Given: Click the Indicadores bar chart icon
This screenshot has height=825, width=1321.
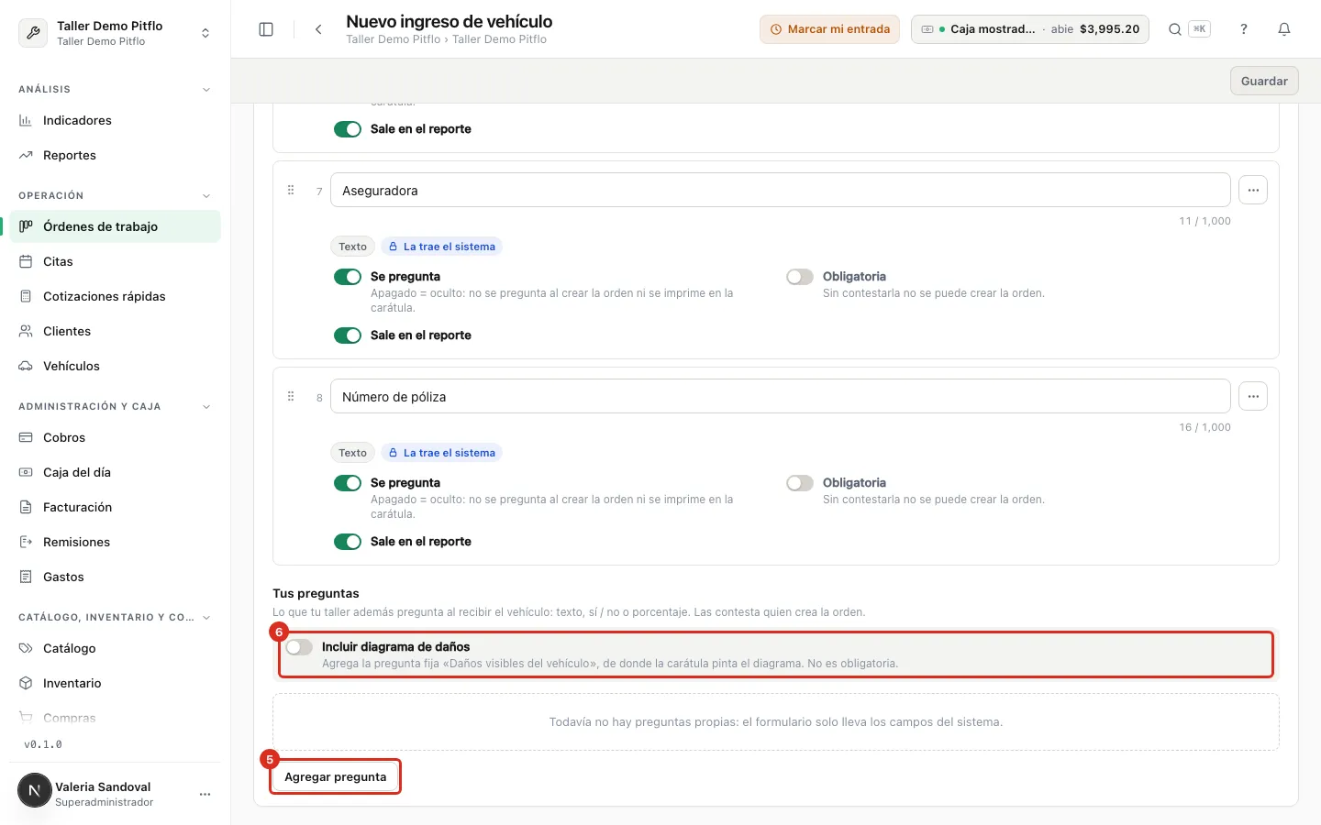Looking at the screenshot, I should tap(26, 120).
